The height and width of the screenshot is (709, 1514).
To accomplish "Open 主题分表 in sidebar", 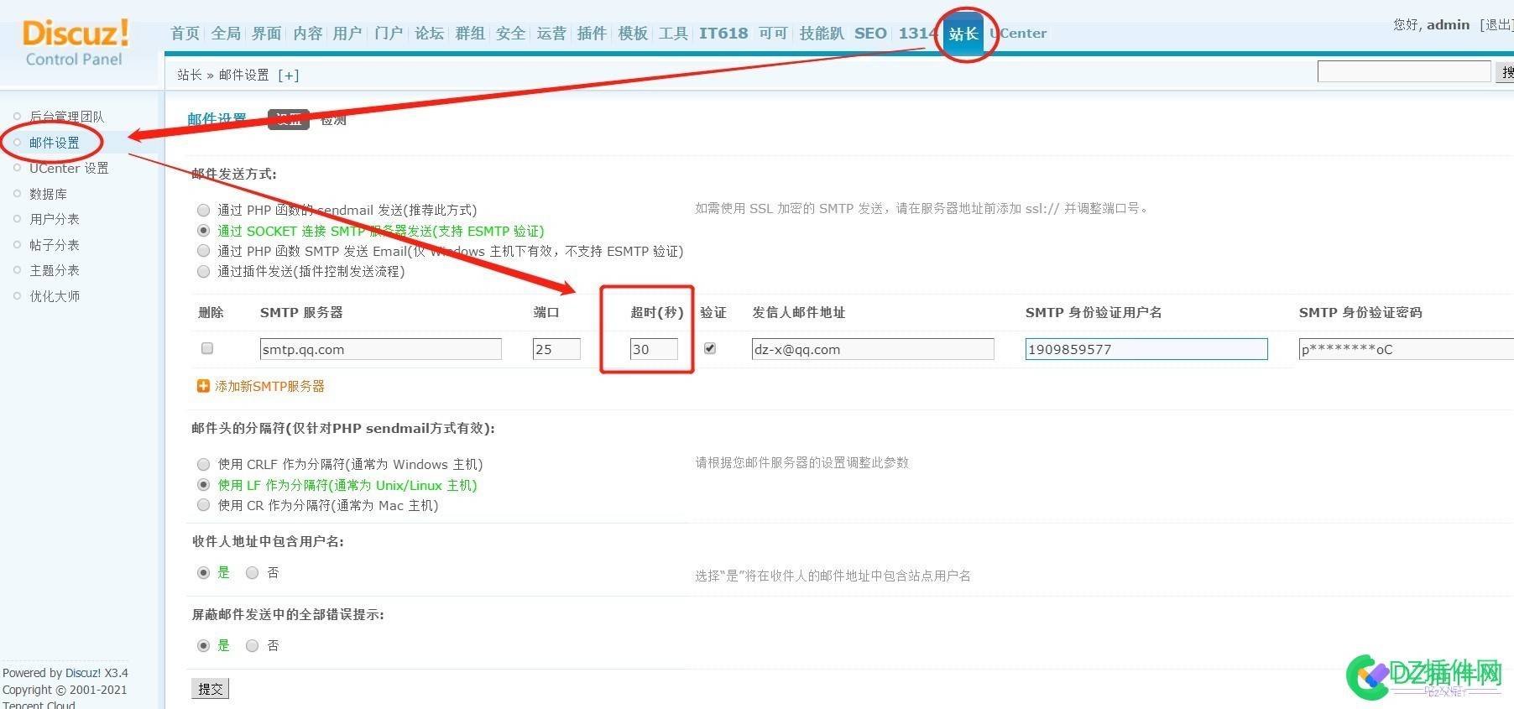I will tap(55, 270).
